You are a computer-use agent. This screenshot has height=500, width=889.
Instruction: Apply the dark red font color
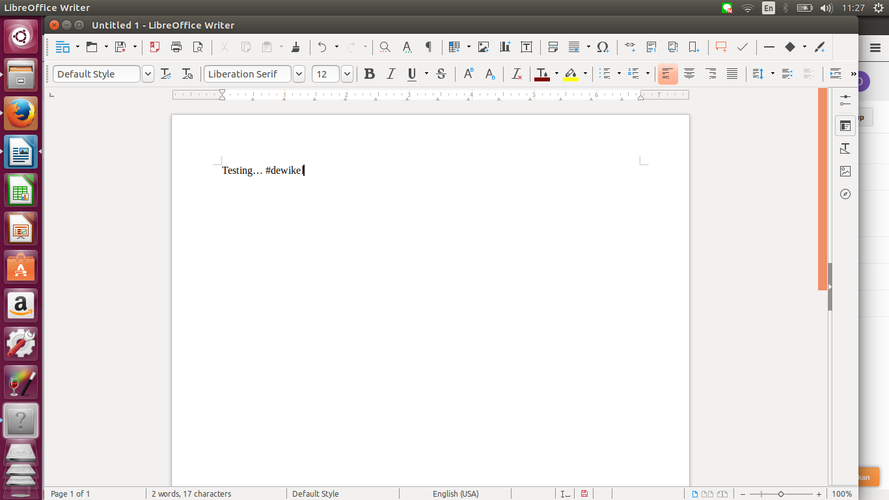[542, 74]
